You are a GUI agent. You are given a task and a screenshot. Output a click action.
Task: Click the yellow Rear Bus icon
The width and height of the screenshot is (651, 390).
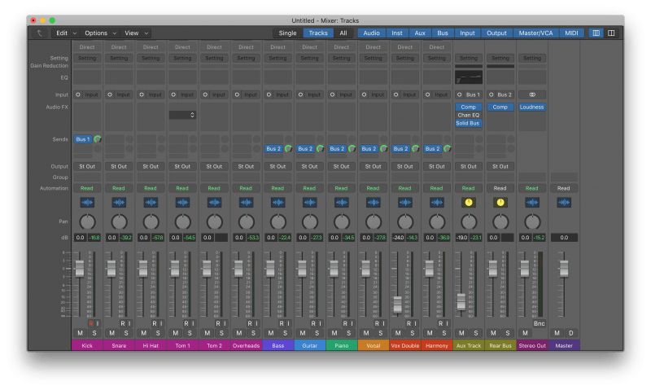pos(500,202)
